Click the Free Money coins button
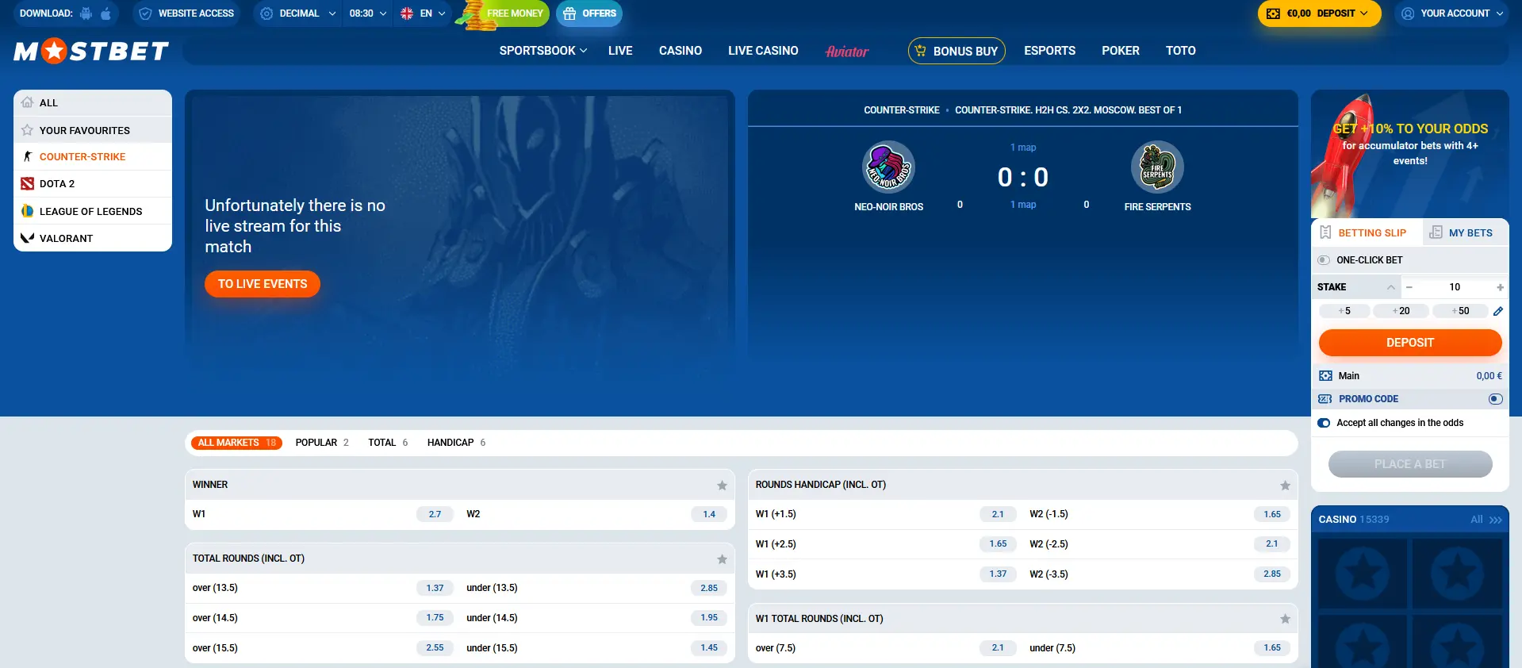The height and width of the screenshot is (668, 1522). pos(503,13)
